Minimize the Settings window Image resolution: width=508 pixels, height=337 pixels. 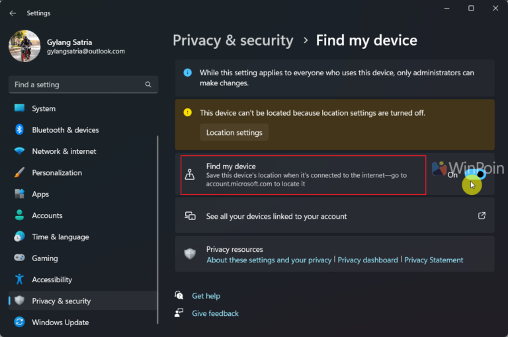[446, 9]
